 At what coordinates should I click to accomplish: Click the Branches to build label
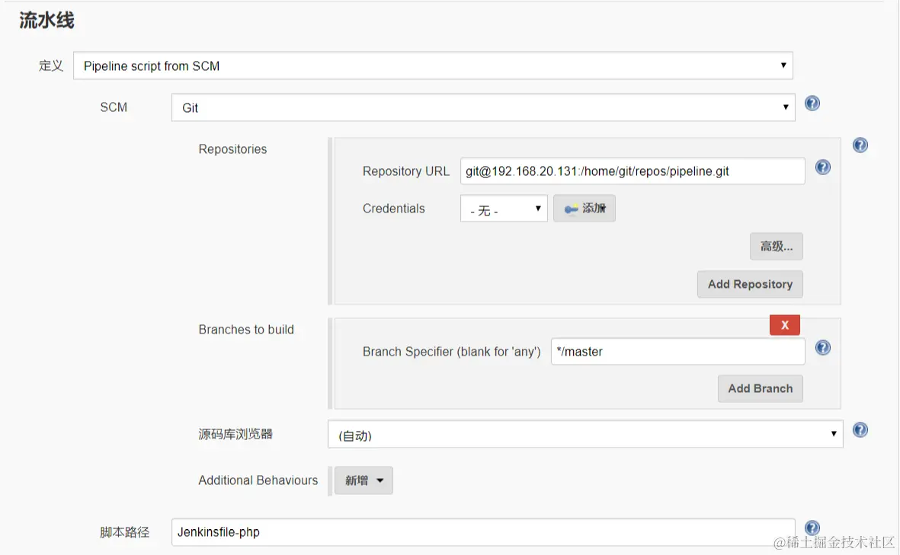coord(246,330)
